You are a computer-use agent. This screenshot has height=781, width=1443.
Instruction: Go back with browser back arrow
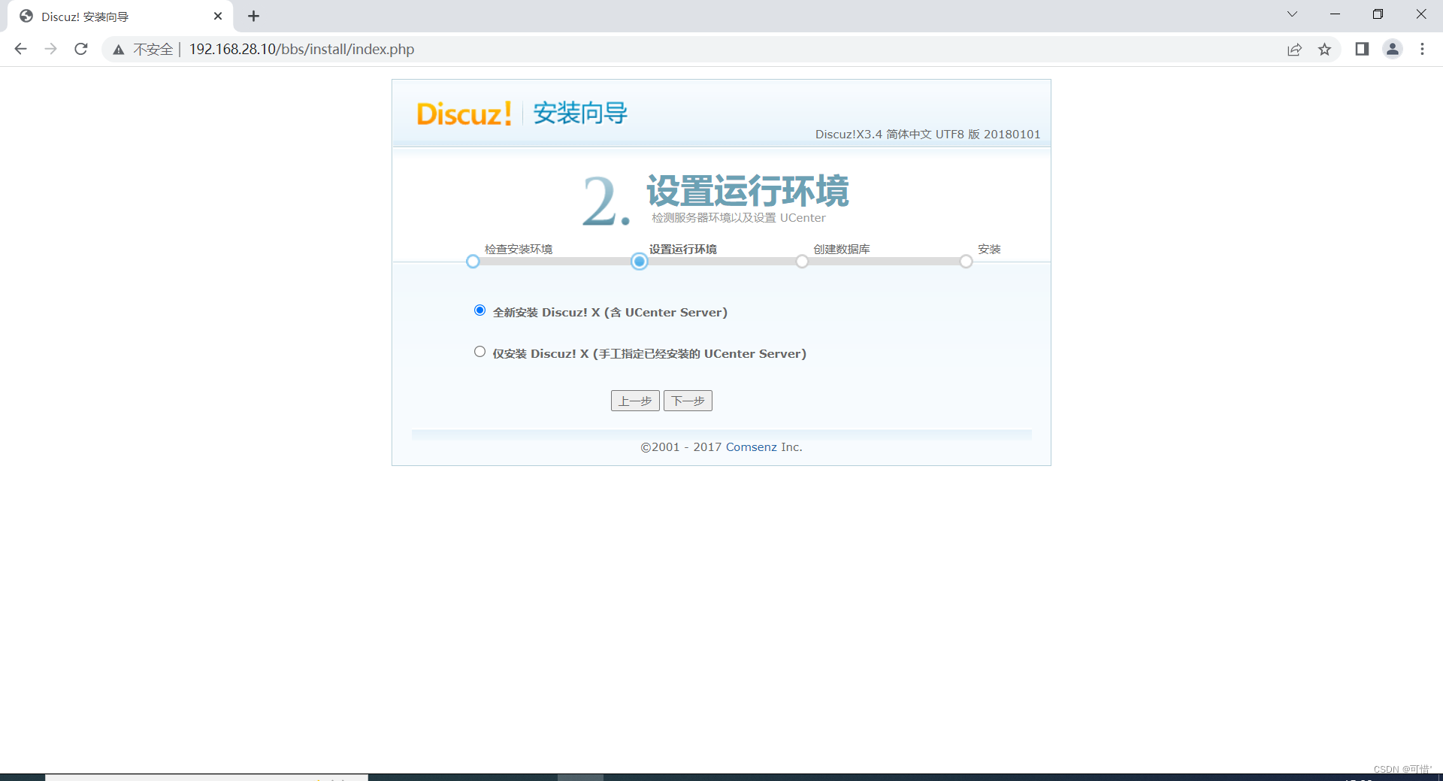pyautogui.click(x=20, y=49)
